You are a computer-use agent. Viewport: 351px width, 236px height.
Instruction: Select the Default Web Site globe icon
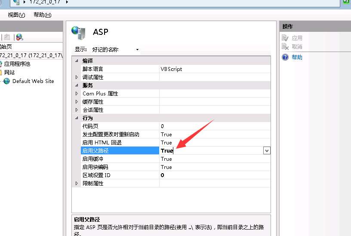pyautogui.click(x=6, y=81)
